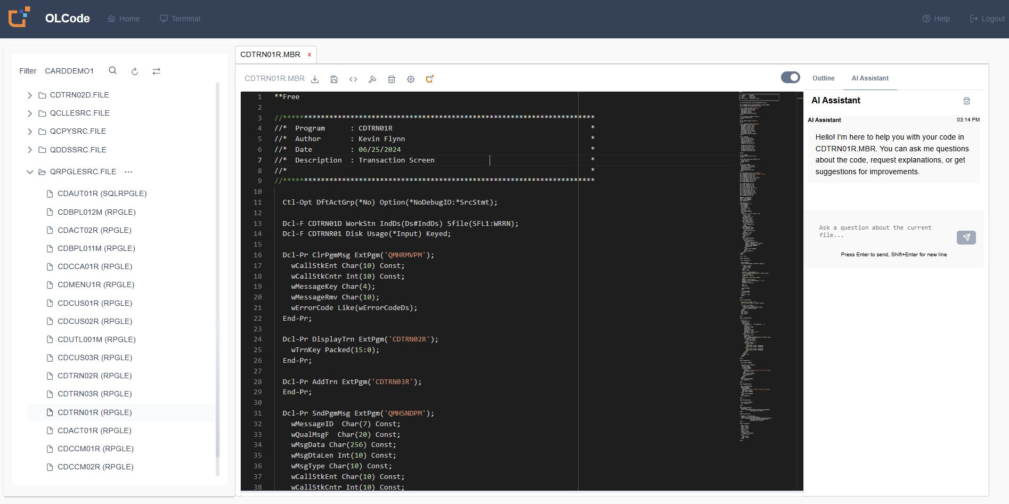Open Help in the top bar
Image resolution: width=1009 pixels, height=504 pixels.
(x=936, y=19)
